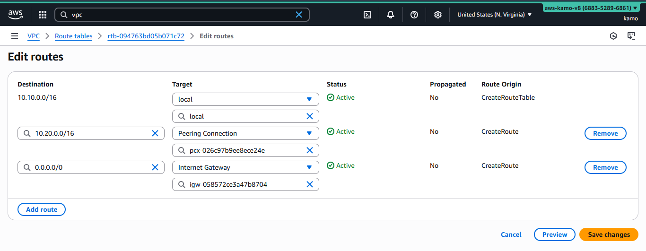Open the AWS home logo
Viewport: 646px width, 251px height.
(x=15, y=15)
